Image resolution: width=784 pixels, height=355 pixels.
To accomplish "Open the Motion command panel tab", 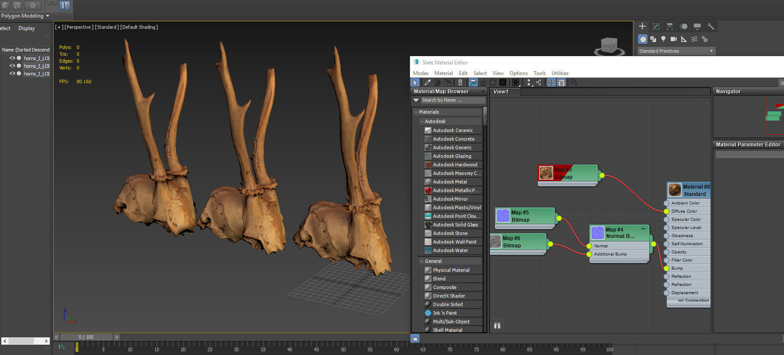I will pos(684,26).
